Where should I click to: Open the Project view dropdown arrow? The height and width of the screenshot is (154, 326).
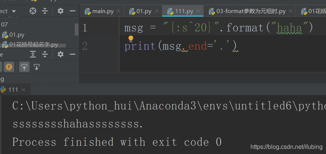pos(14,11)
